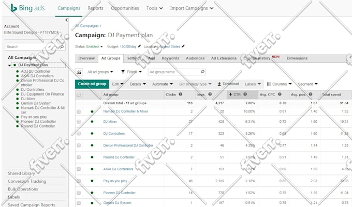This screenshot has width=352, height=207.
Task: Click the help icon beside Avg. CPC
Action: (x=280, y=94)
